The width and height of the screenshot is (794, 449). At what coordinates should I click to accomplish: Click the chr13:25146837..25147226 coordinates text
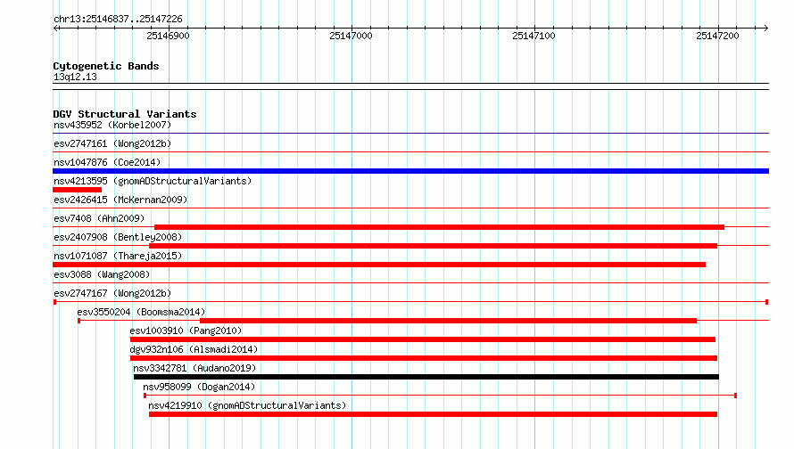pos(118,20)
